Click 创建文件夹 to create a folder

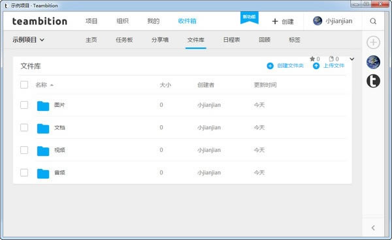click(x=285, y=66)
